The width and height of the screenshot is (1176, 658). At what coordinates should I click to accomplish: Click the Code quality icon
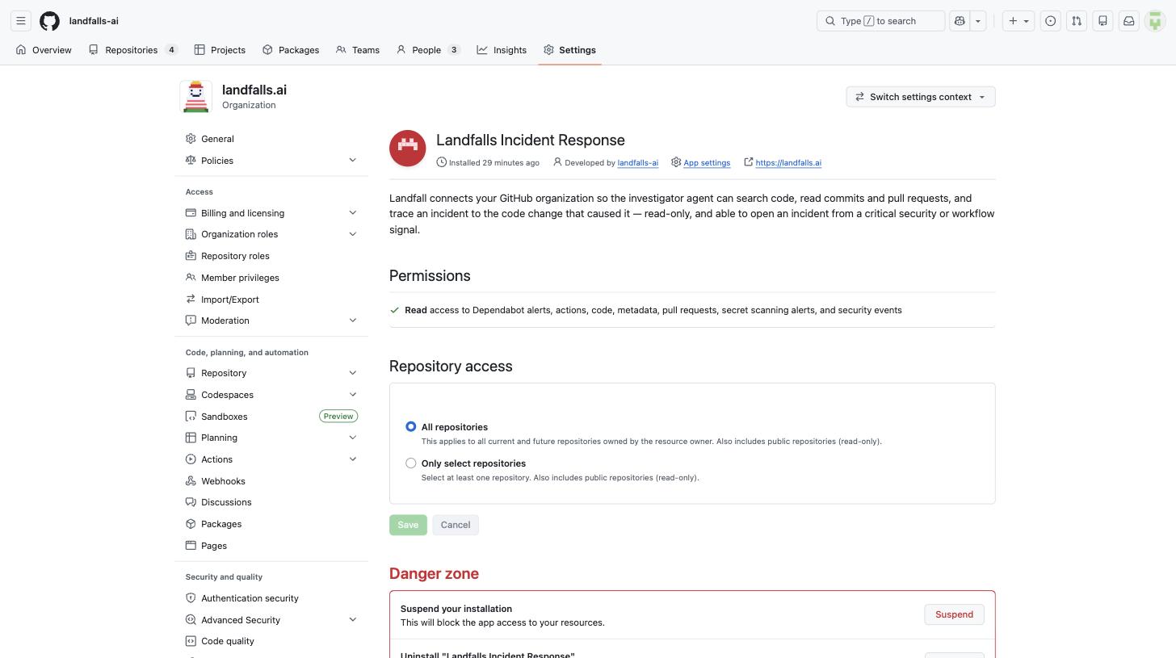pyautogui.click(x=191, y=641)
